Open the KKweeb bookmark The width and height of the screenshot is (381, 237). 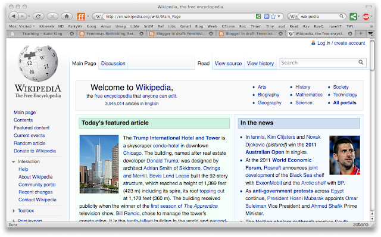click(x=46, y=26)
